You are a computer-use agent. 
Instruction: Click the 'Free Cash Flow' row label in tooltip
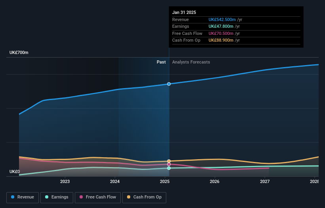click(187, 33)
